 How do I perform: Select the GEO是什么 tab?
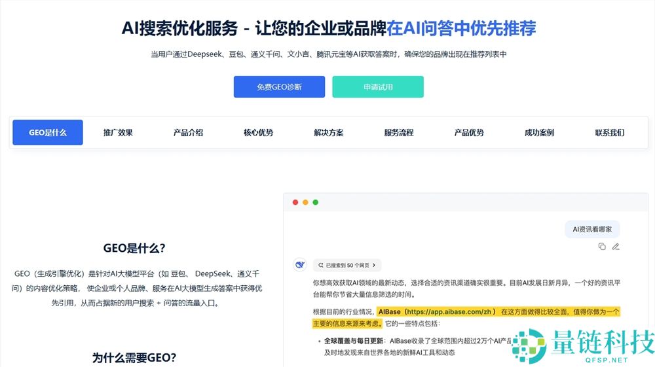point(48,132)
